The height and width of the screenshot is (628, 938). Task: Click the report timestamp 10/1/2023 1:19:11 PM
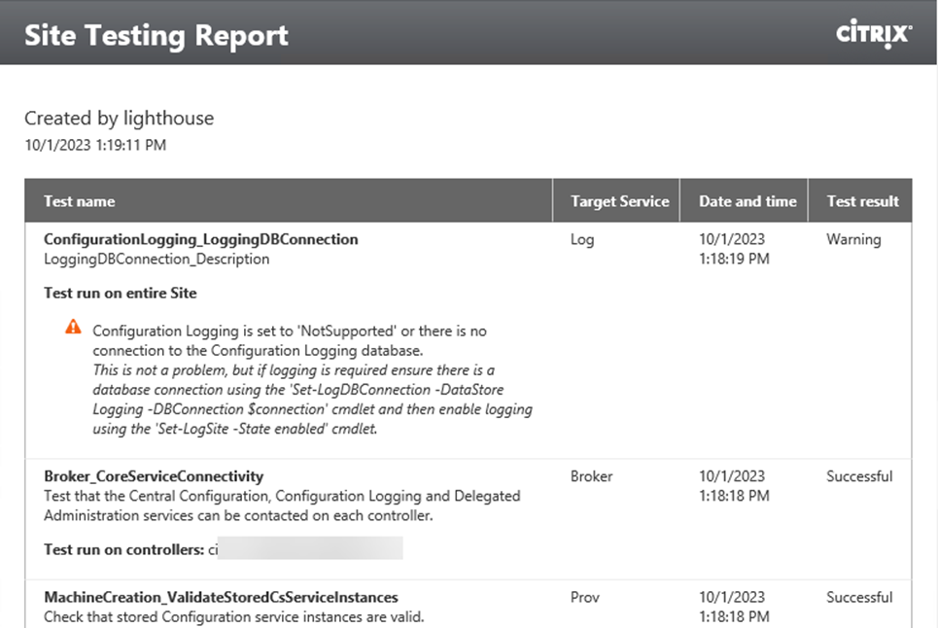point(95,146)
